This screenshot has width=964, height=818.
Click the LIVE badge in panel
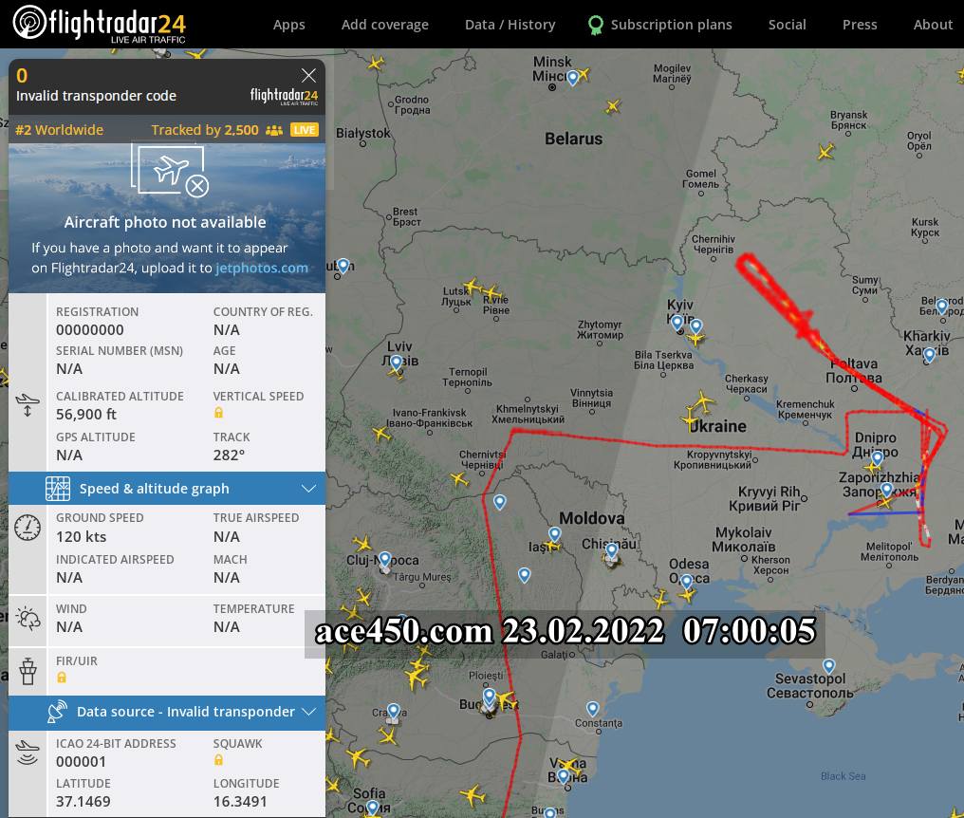(305, 130)
